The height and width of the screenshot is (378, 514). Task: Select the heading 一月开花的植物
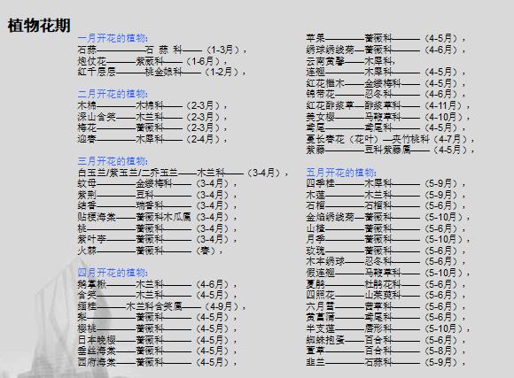pos(113,38)
